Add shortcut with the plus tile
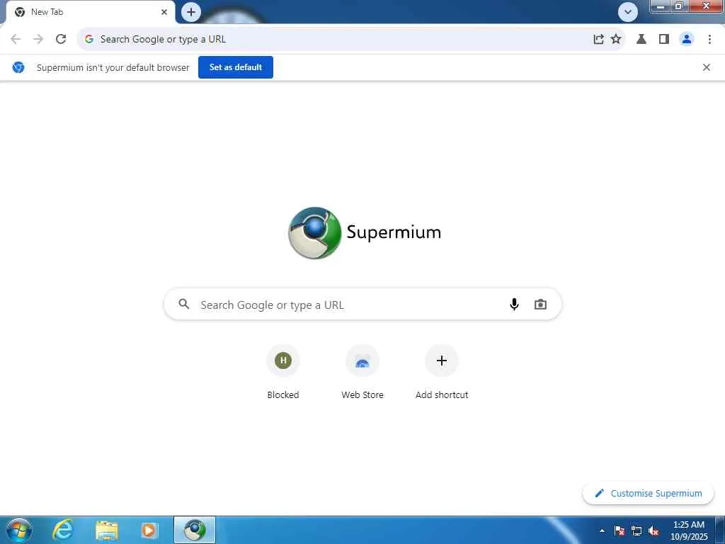Image resolution: width=725 pixels, height=544 pixels. (442, 373)
